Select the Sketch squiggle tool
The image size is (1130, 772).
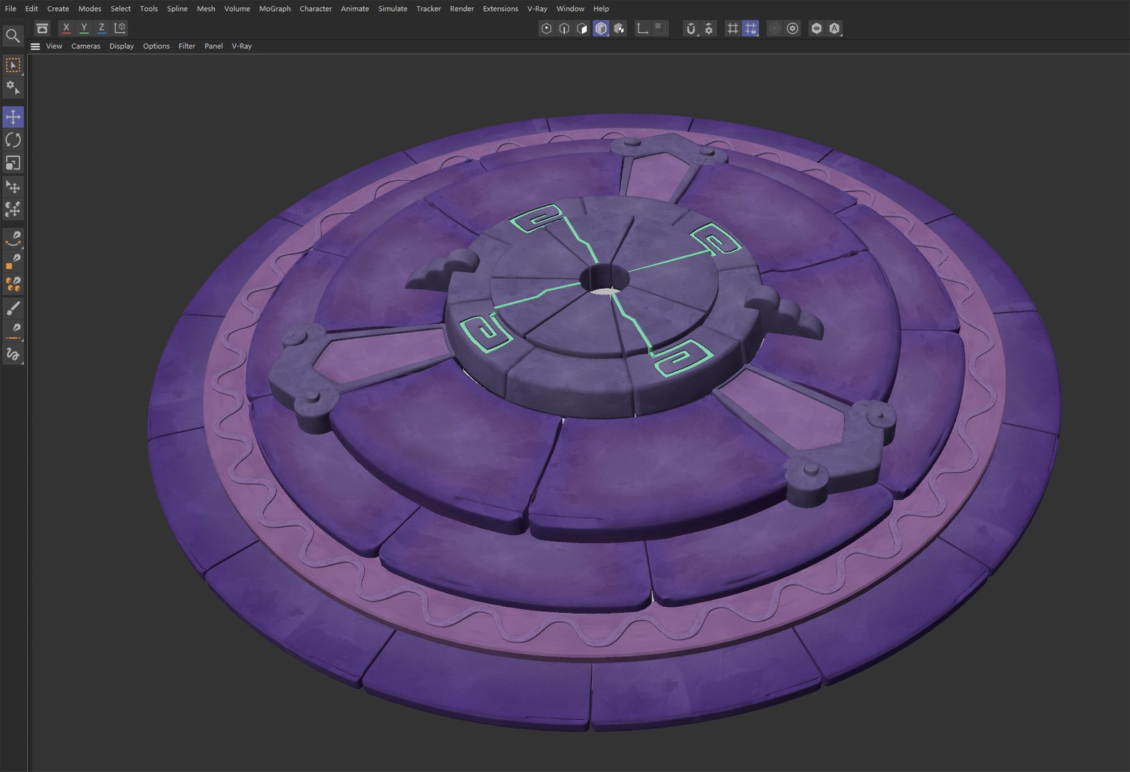point(13,355)
